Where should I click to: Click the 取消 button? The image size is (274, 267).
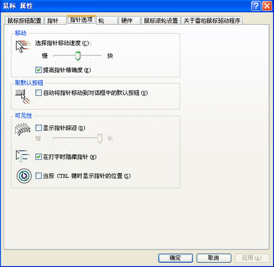[x=214, y=258]
